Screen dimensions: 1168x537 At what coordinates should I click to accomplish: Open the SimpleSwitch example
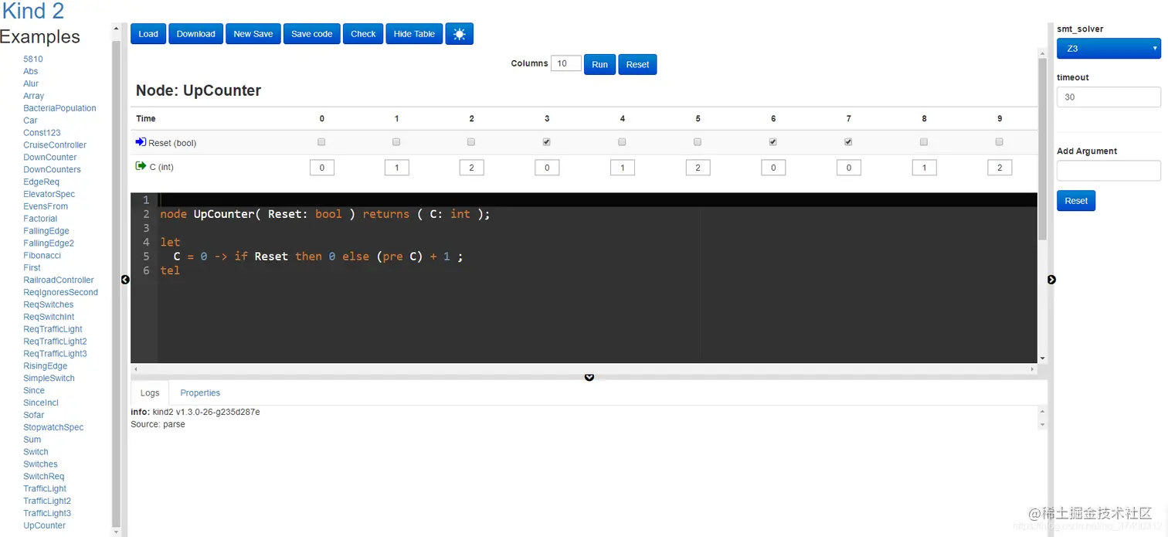49,378
